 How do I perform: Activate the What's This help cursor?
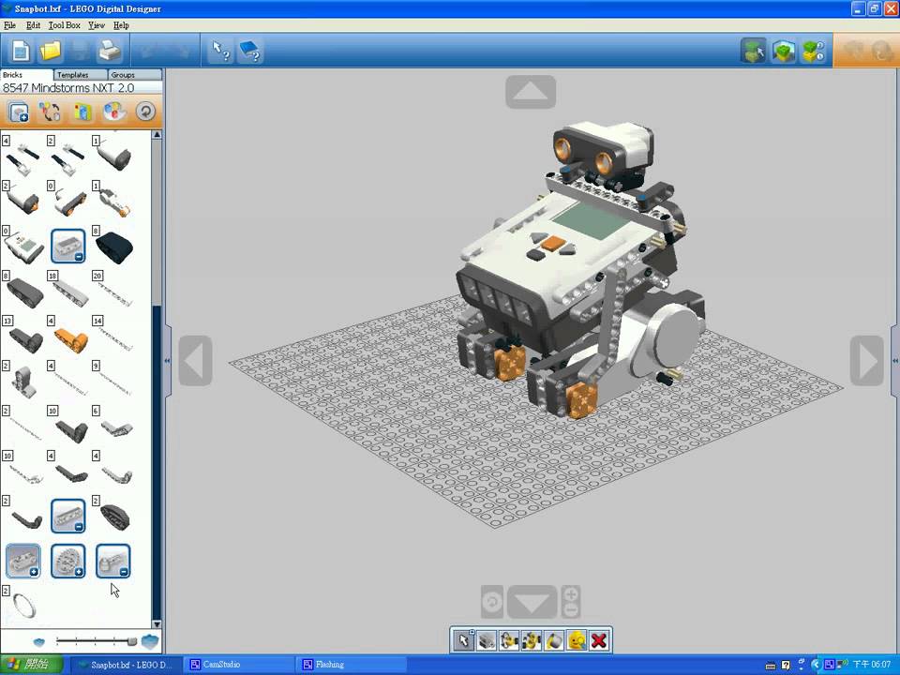(221, 51)
